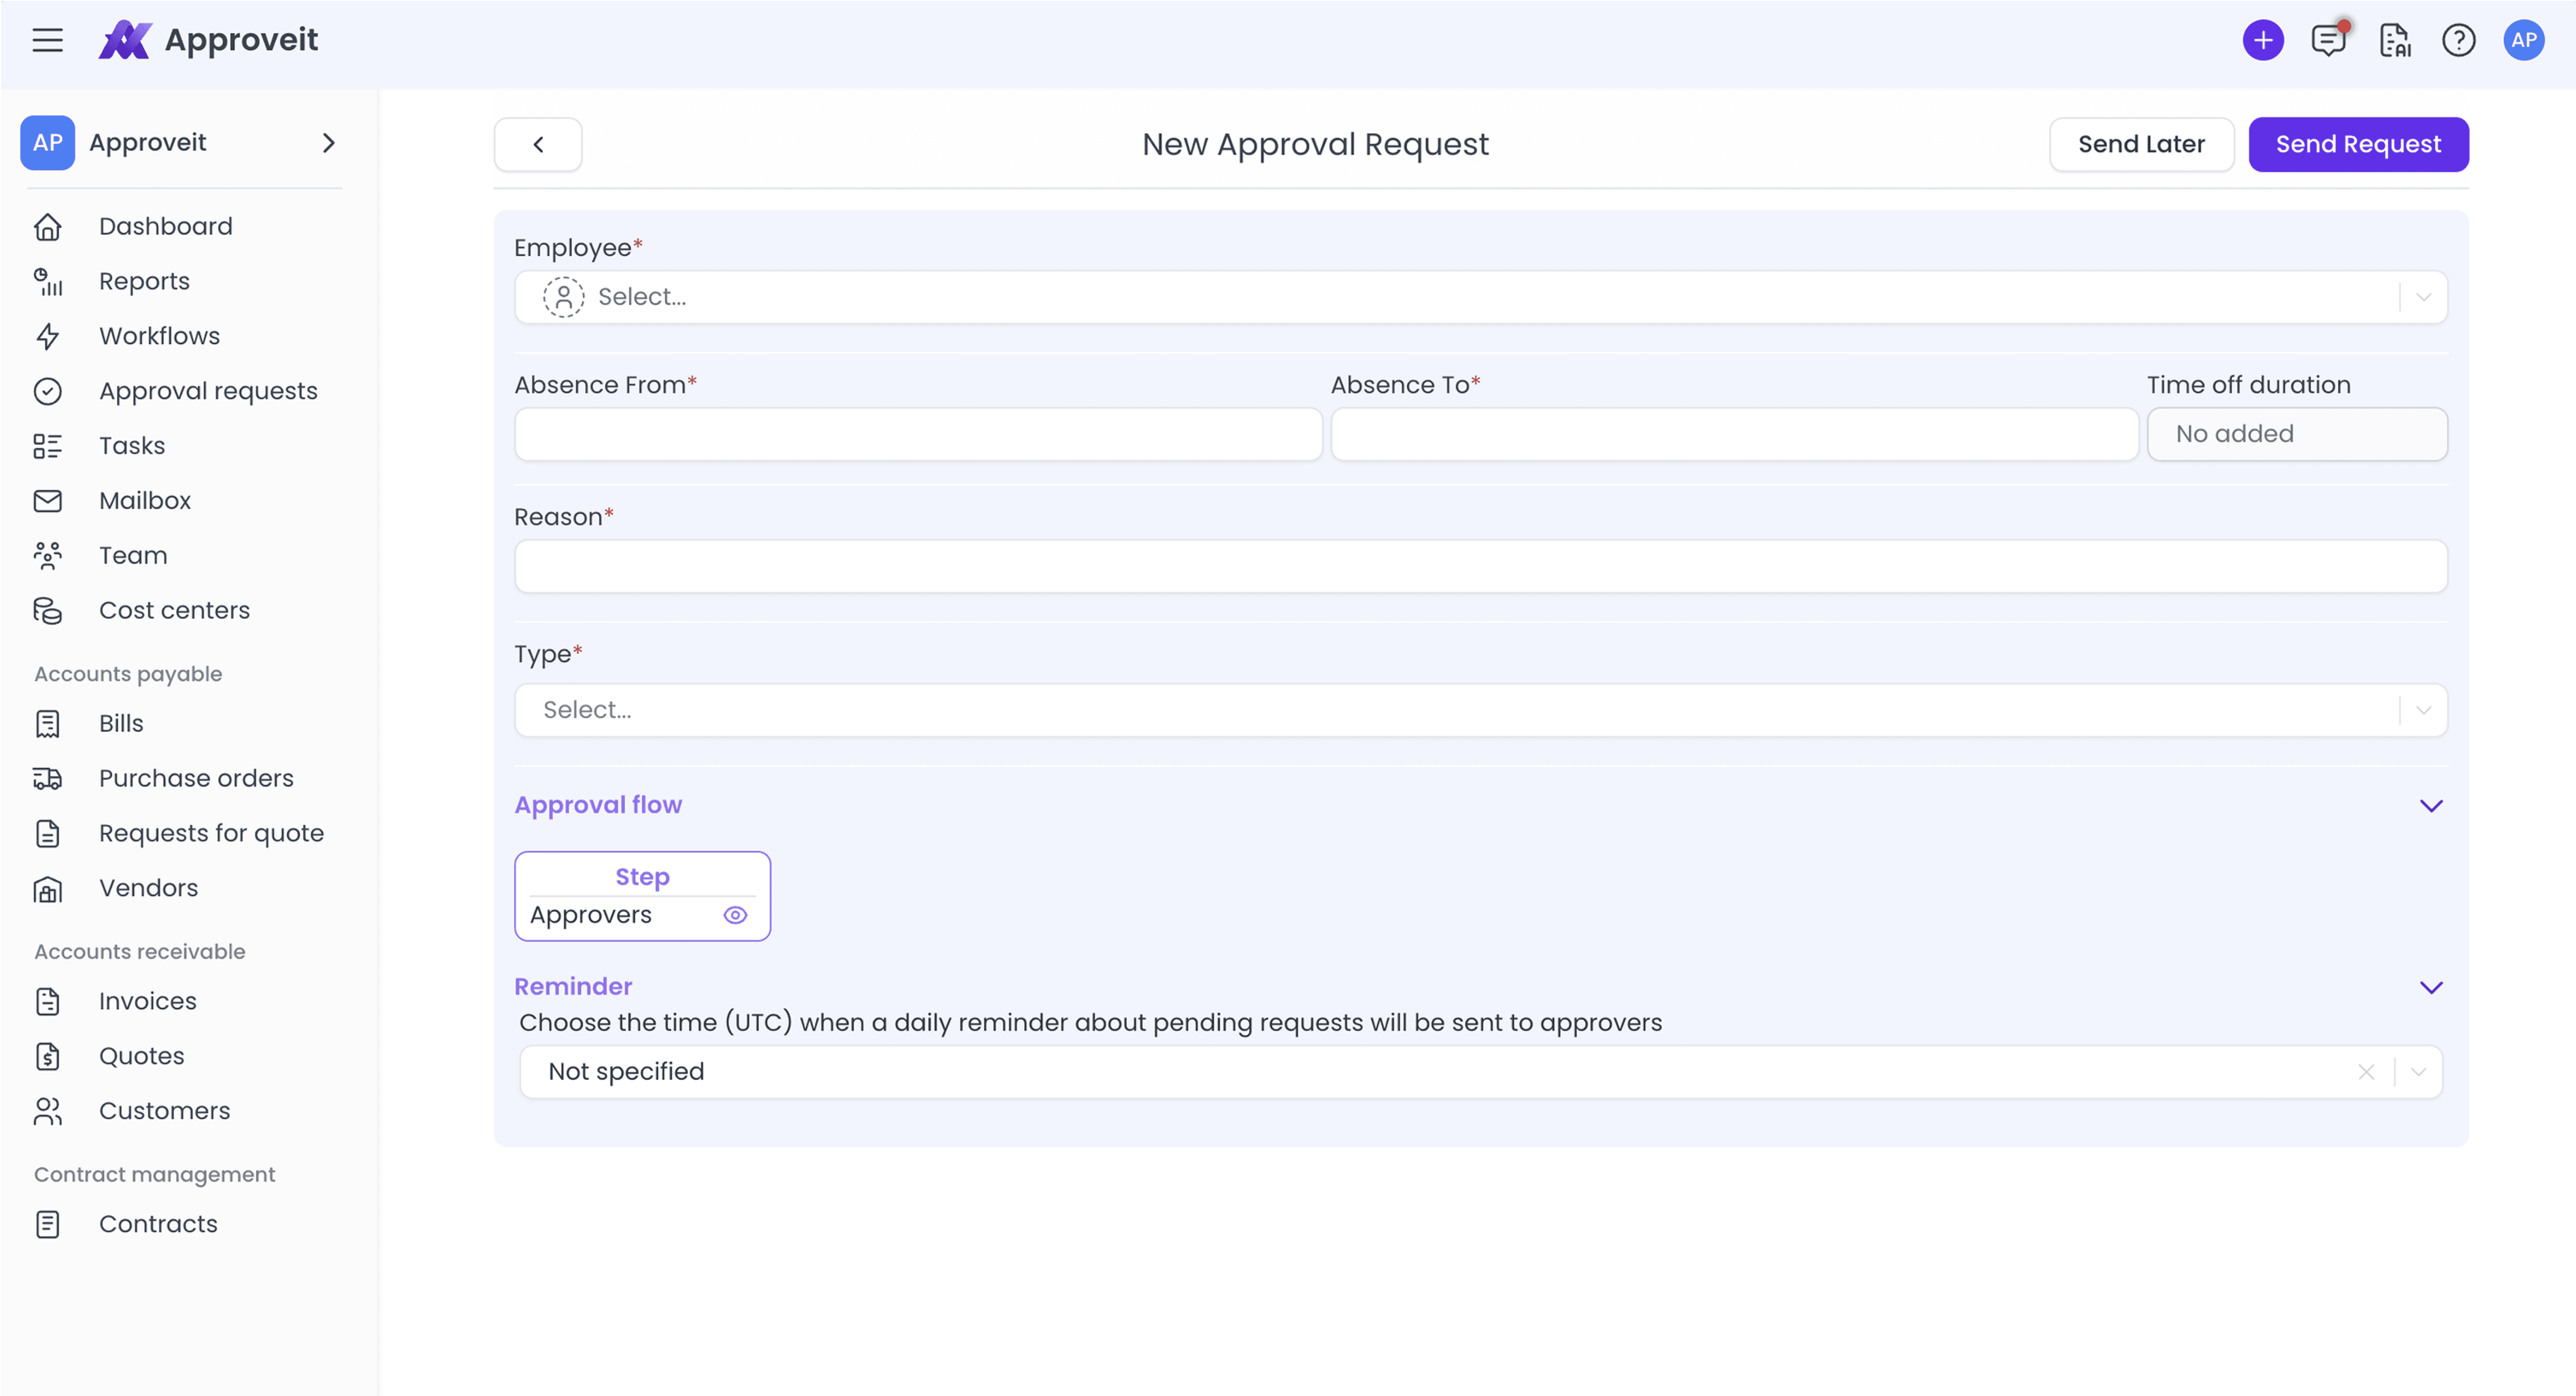The width and height of the screenshot is (2576, 1396).
Task: Click the purple plus create button
Action: click(2262, 40)
